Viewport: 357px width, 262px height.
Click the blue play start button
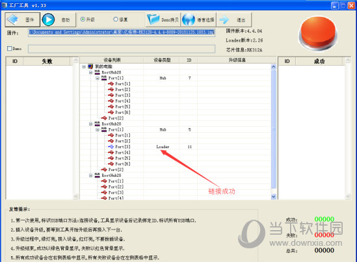[x=48, y=20]
